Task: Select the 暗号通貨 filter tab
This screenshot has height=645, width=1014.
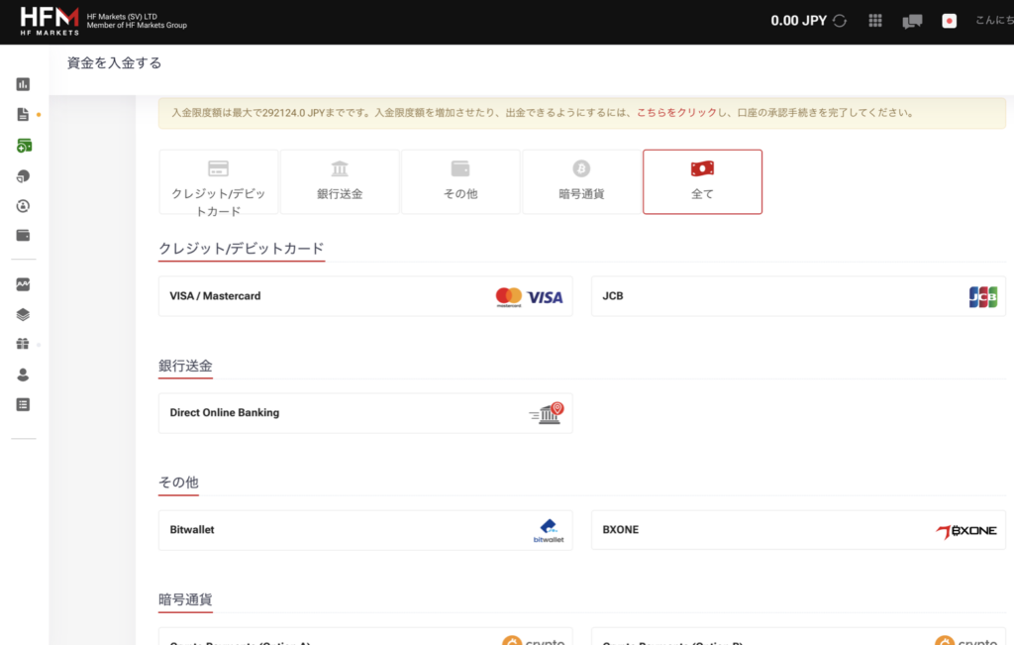Action: tap(581, 181)
